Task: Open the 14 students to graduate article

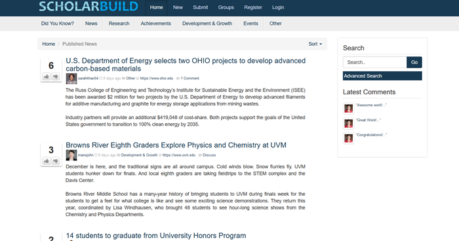Action: pyautogui.click(x=156, y=236)
